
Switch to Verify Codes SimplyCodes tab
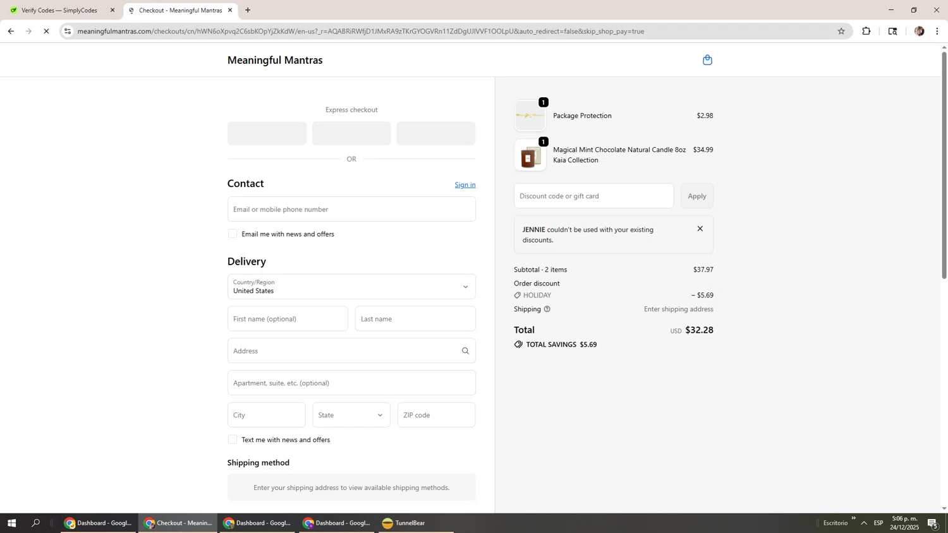click(60, 10)
